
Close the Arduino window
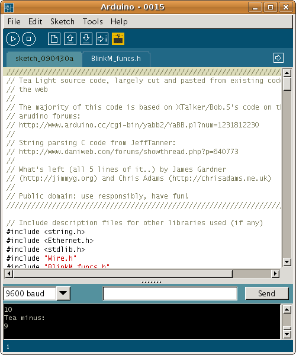286,8
